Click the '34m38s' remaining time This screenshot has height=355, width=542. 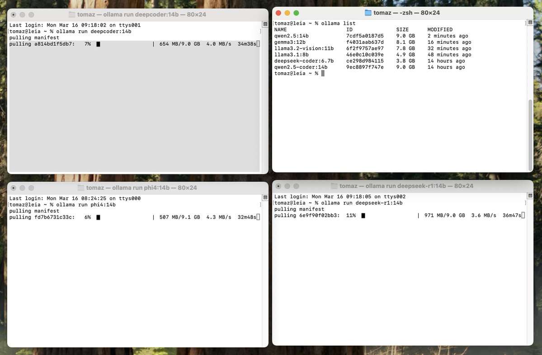[247, 44]
